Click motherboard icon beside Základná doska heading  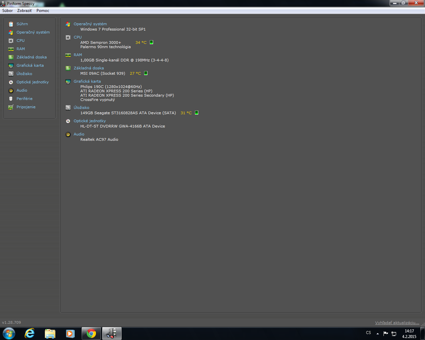tap(68, 68)
